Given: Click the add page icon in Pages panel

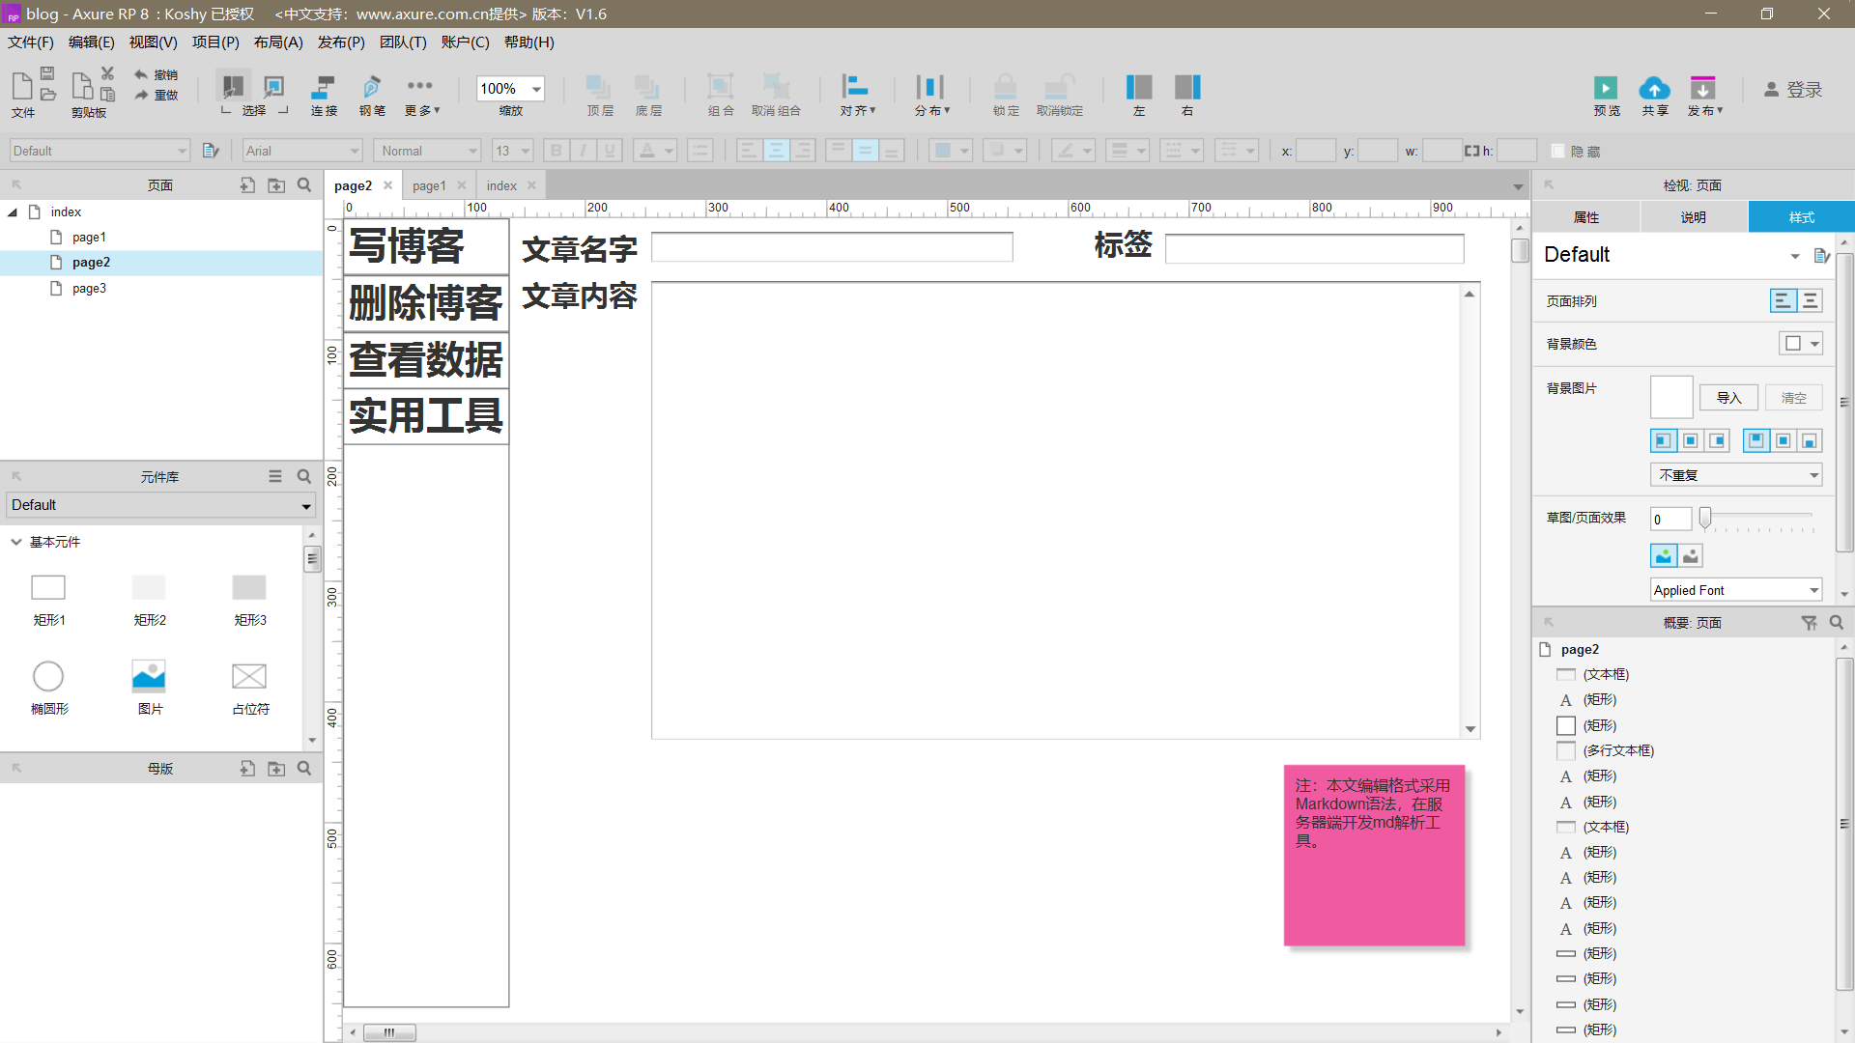Looking at the screenshot, I should point(247,184).
